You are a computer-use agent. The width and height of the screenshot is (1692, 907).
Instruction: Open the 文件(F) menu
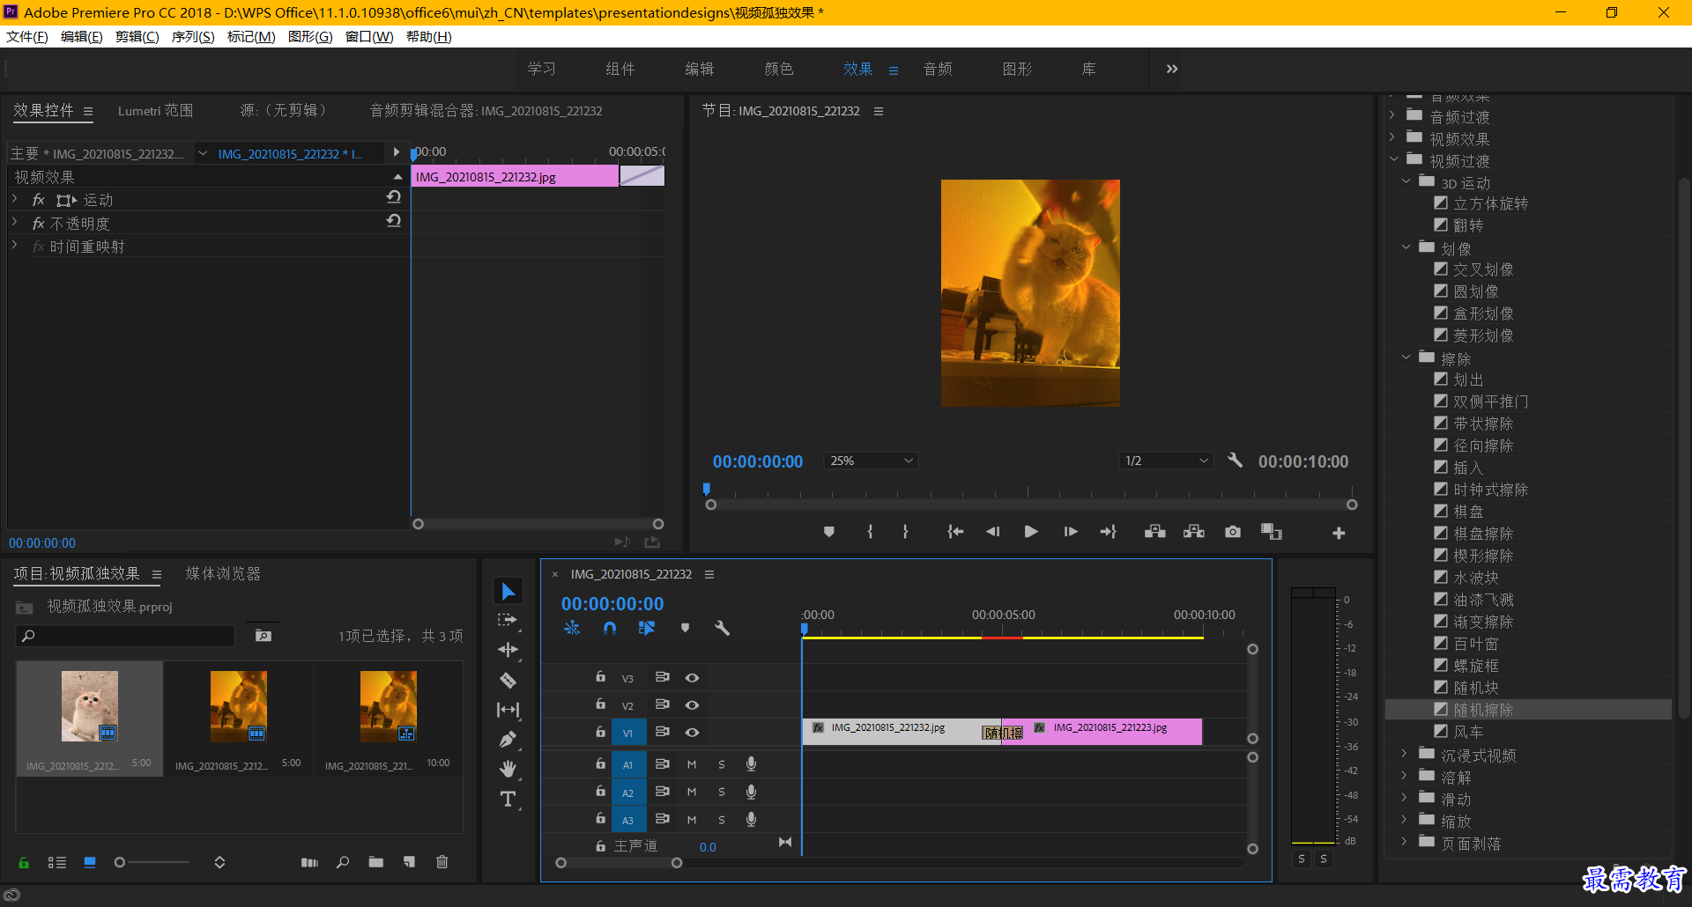[26, 36]
